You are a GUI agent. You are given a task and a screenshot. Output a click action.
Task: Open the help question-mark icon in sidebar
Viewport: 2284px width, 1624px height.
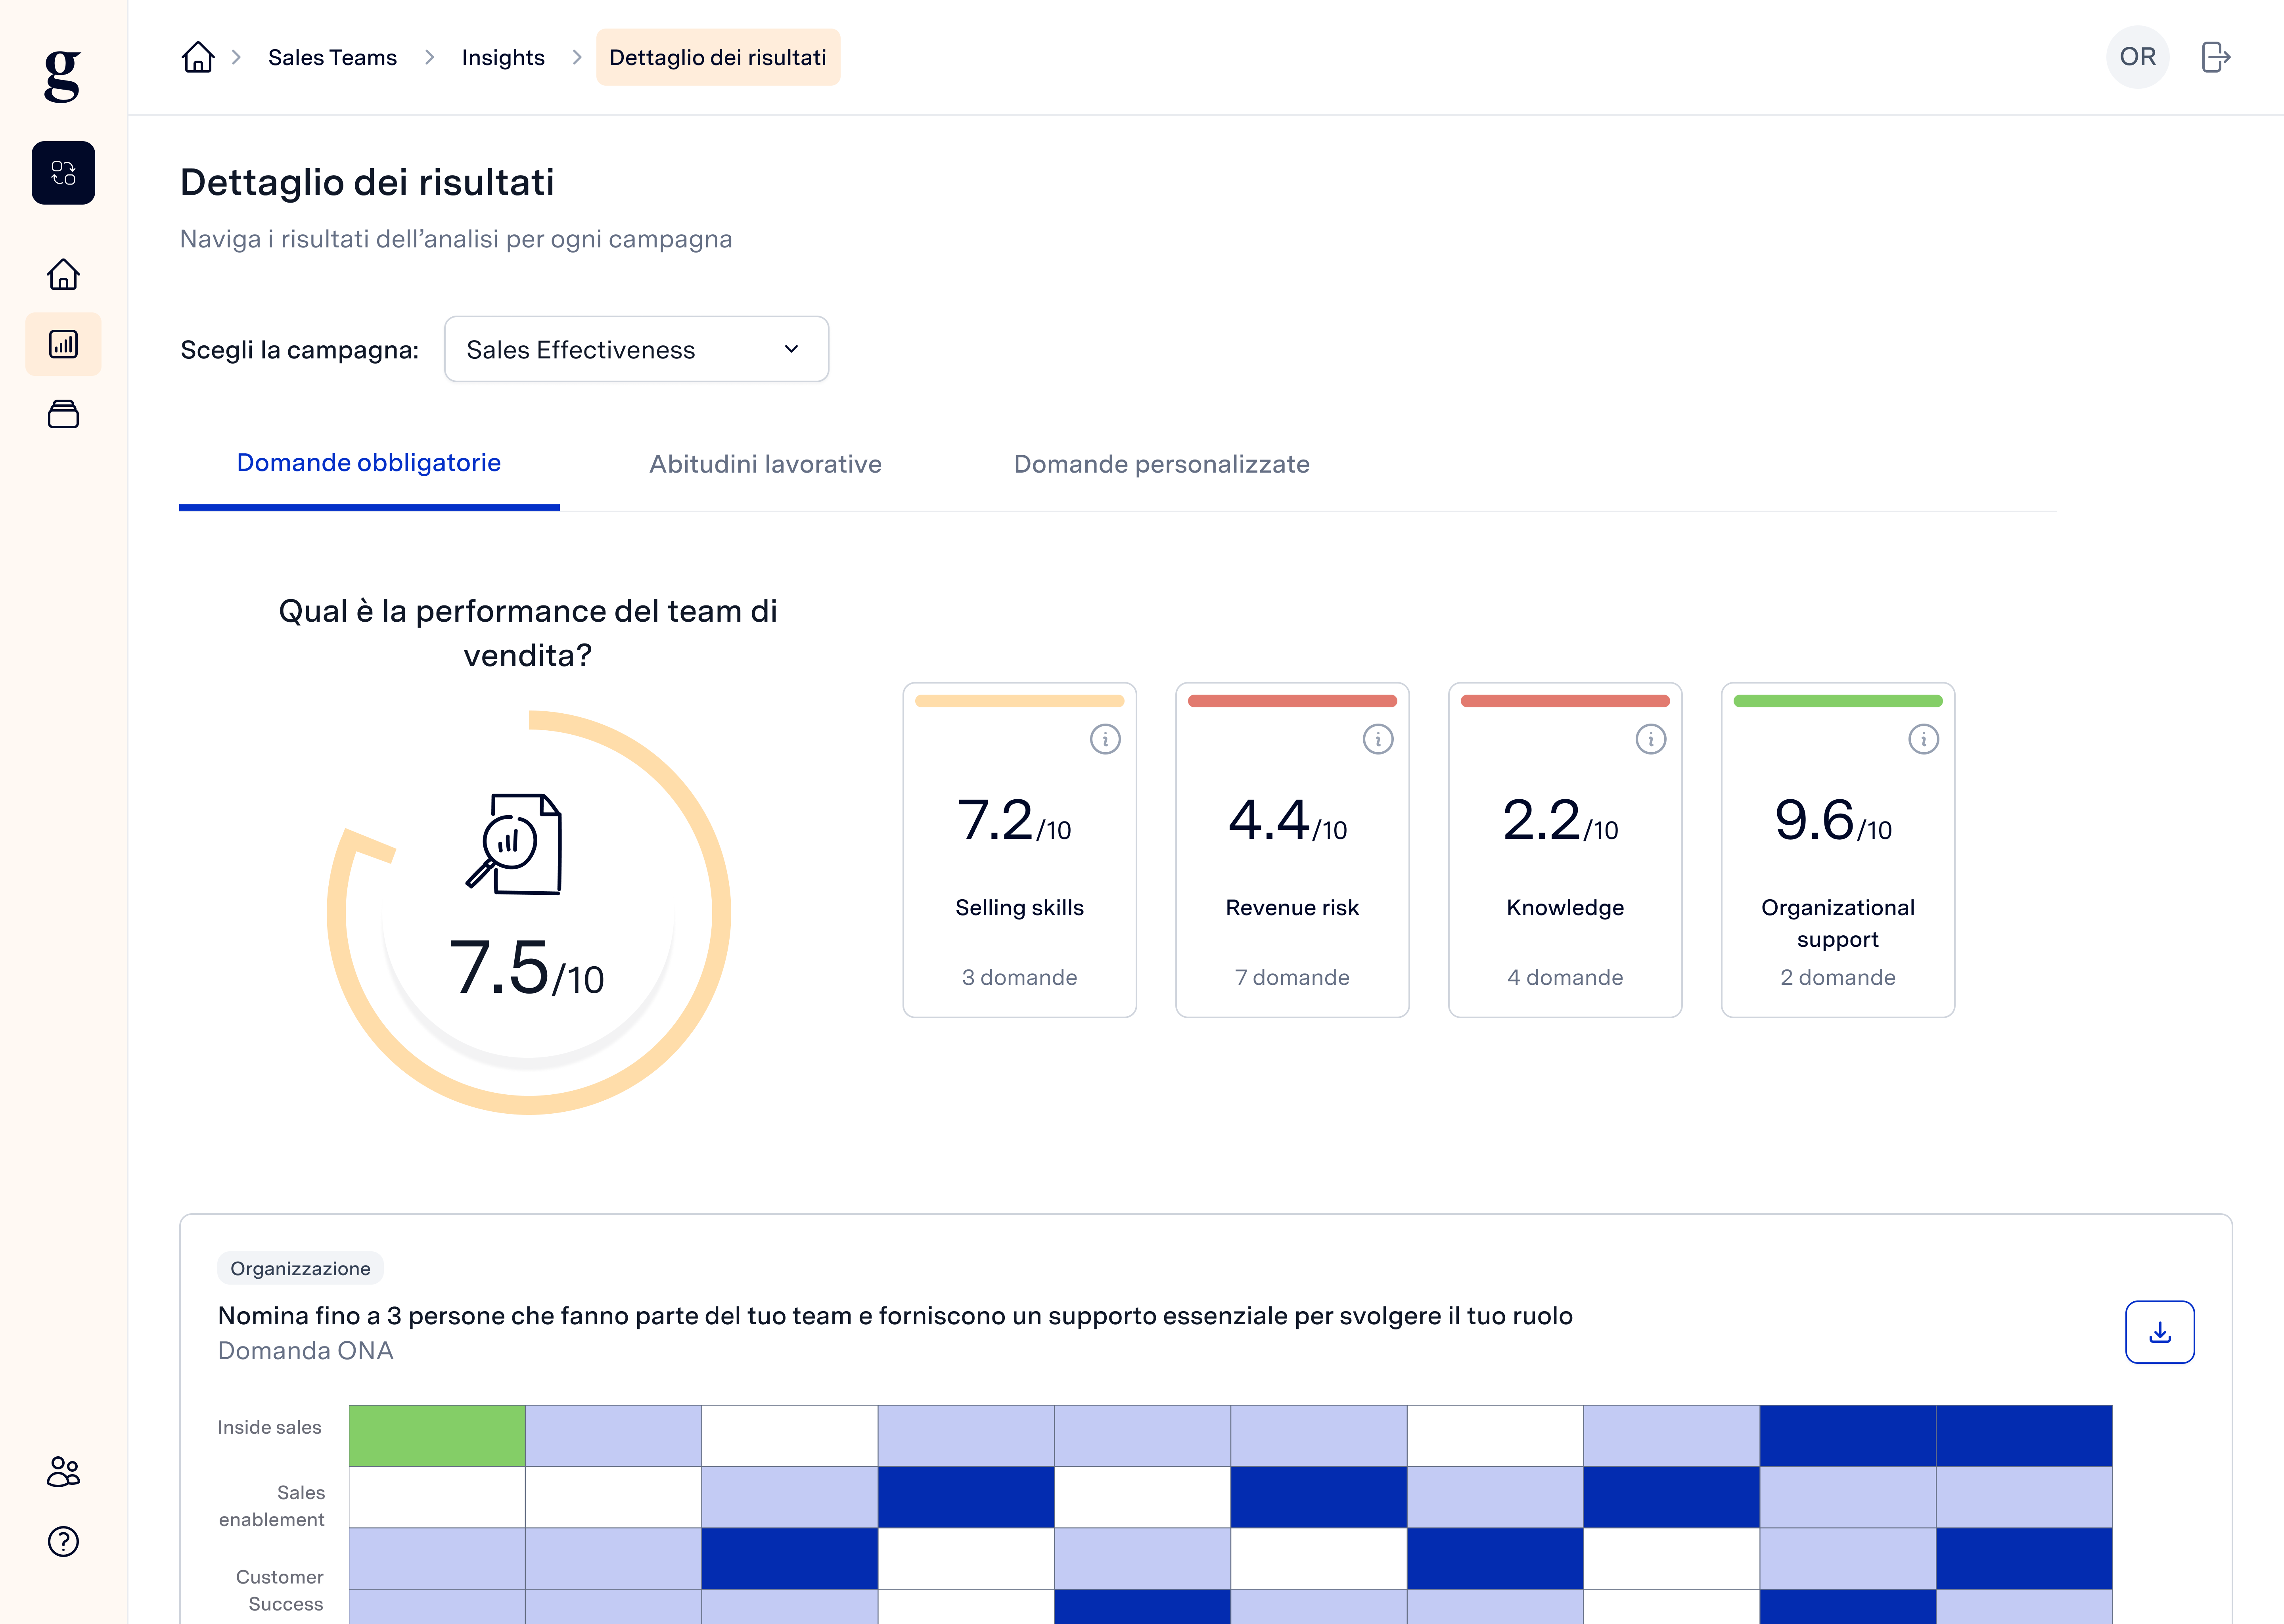(x=63, y=1541)
